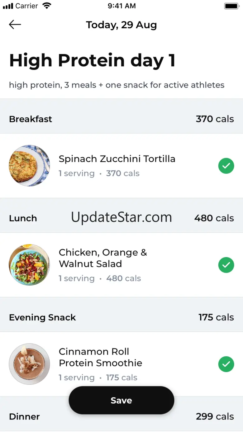Viewport: 243px width, 432px height.
Task: Click the Save button
Action: (121, 400)
